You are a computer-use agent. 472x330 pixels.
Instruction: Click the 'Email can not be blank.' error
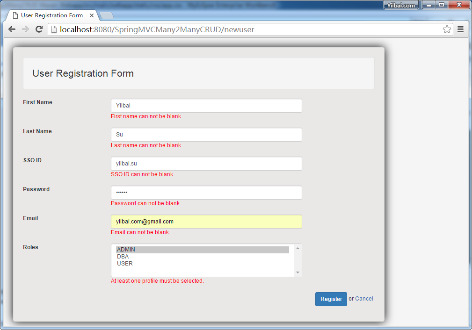point(141,232)
